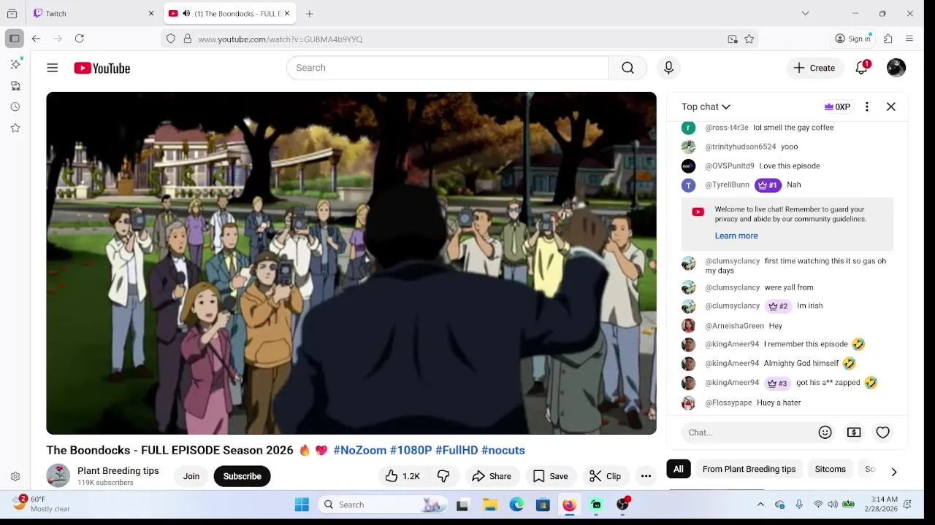Viewport: 935px width, 525px height.
Task: Select the All filter chip
Action: 679,469
